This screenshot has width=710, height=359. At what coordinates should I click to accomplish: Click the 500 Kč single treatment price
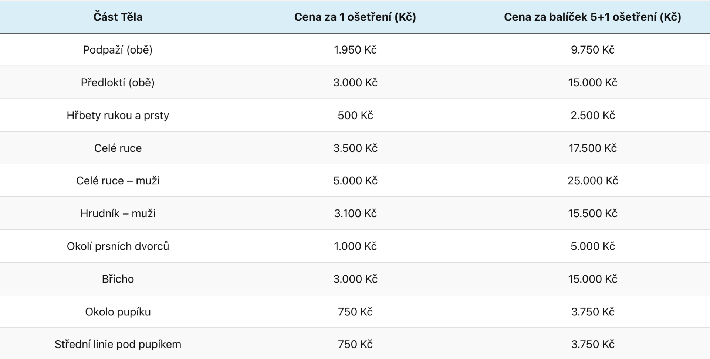[x=355, y=115]
